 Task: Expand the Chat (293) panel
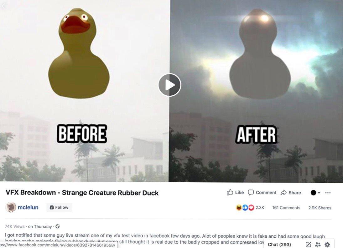pyautogui.click(x=279, y=245)
